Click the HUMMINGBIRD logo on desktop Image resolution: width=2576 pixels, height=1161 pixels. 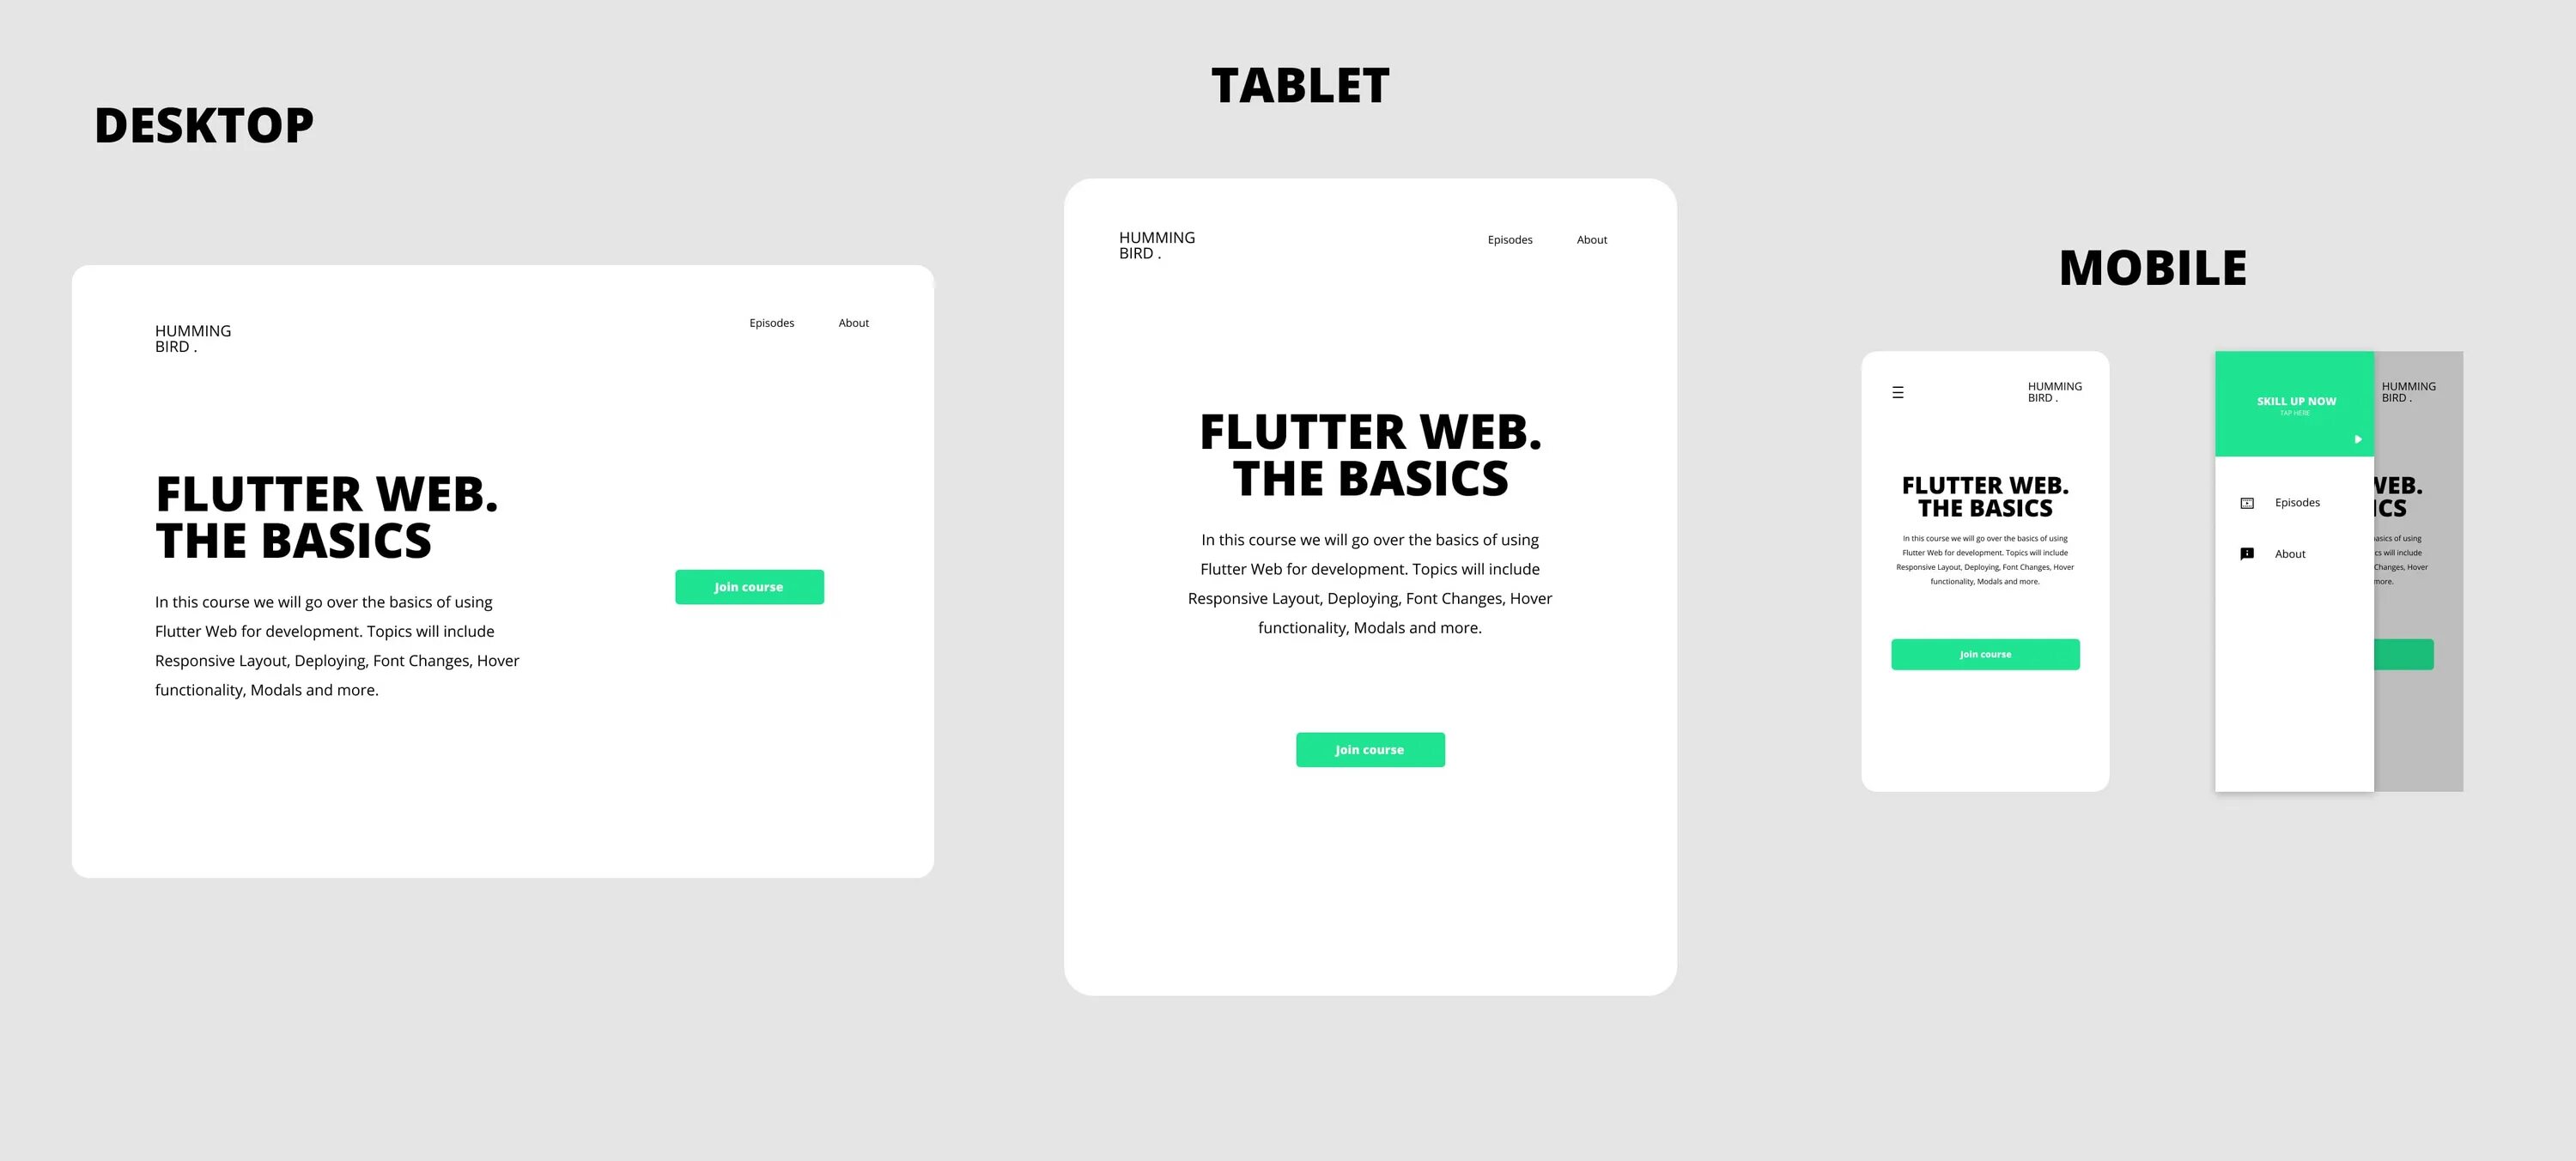pos(189,335)
